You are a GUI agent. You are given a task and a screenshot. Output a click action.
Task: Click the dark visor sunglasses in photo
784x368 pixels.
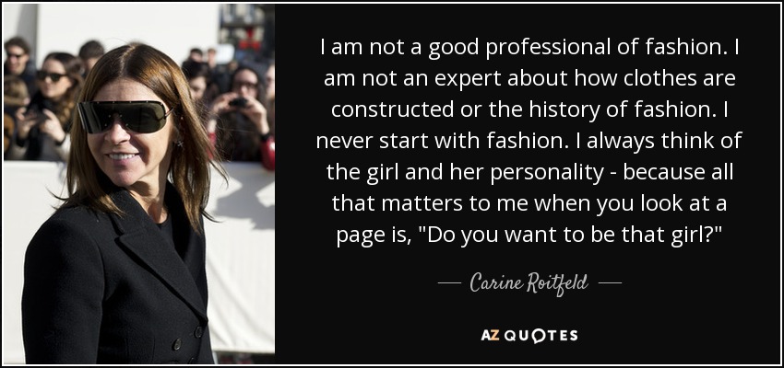(x=123, y=117)
